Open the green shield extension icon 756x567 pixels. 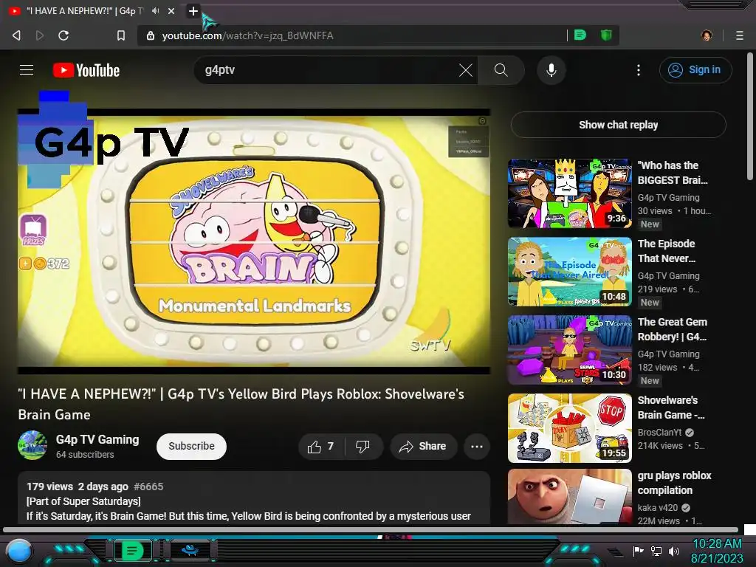coord(606,35)
